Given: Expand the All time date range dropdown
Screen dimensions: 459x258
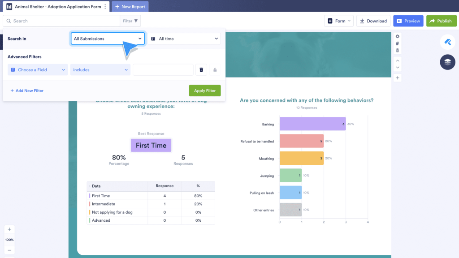Looking at the screenshot, I should [x=185, y=39].
